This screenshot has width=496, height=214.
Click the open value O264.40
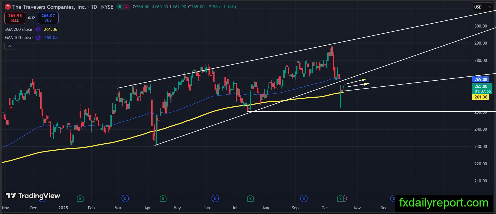click(141, 7)
